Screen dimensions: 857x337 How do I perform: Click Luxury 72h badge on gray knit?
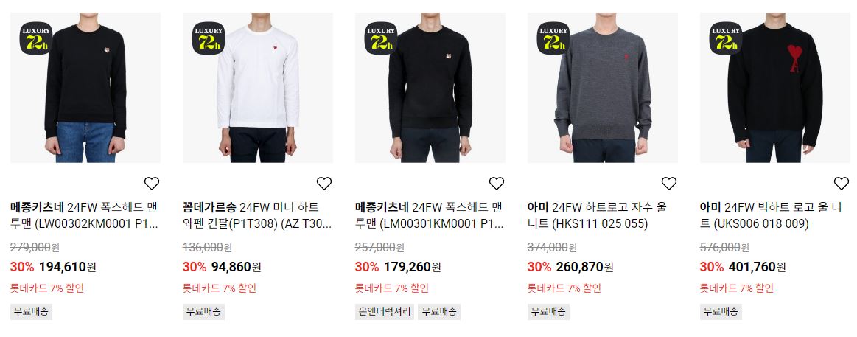[553, 38]
